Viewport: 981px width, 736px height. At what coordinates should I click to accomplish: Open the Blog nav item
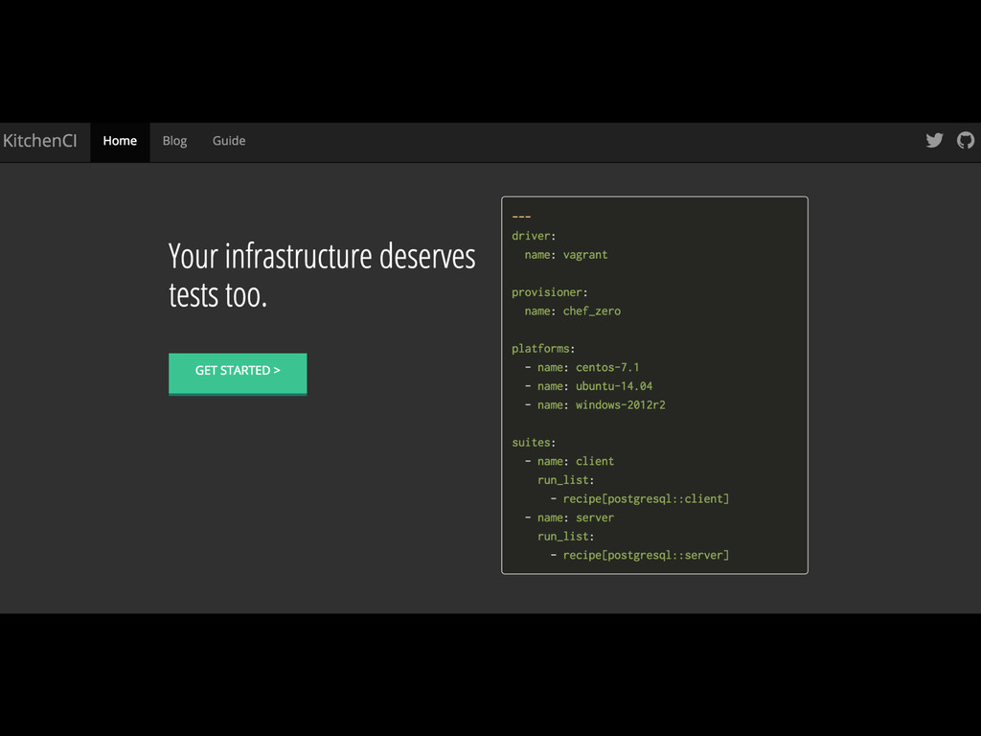(174, 142)
